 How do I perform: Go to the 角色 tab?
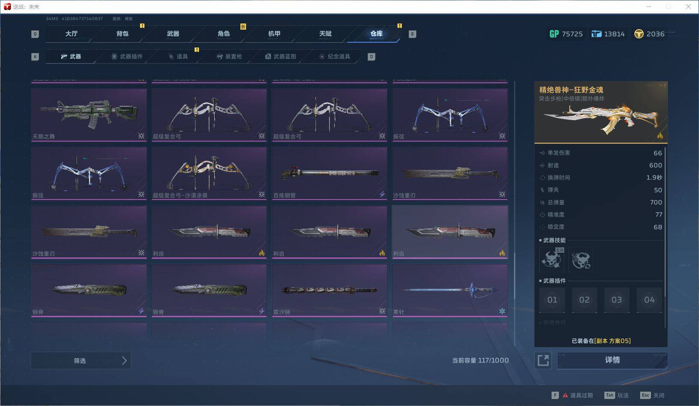click(x=223, y=34)
